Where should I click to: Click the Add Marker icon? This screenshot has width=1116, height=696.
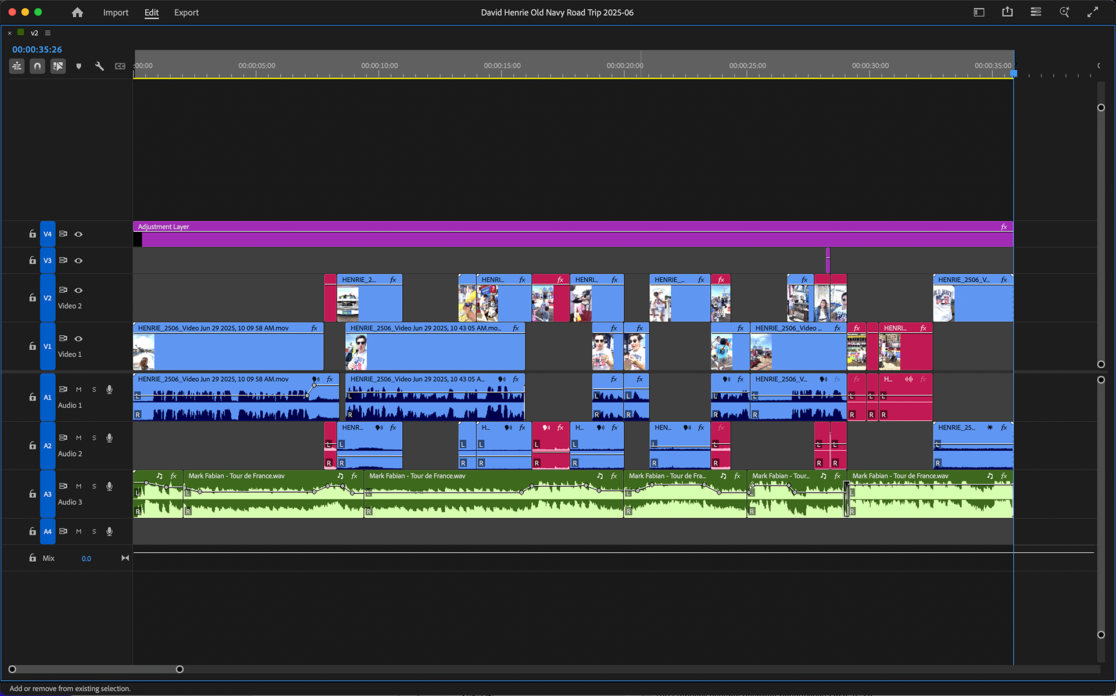click(78, 66)
